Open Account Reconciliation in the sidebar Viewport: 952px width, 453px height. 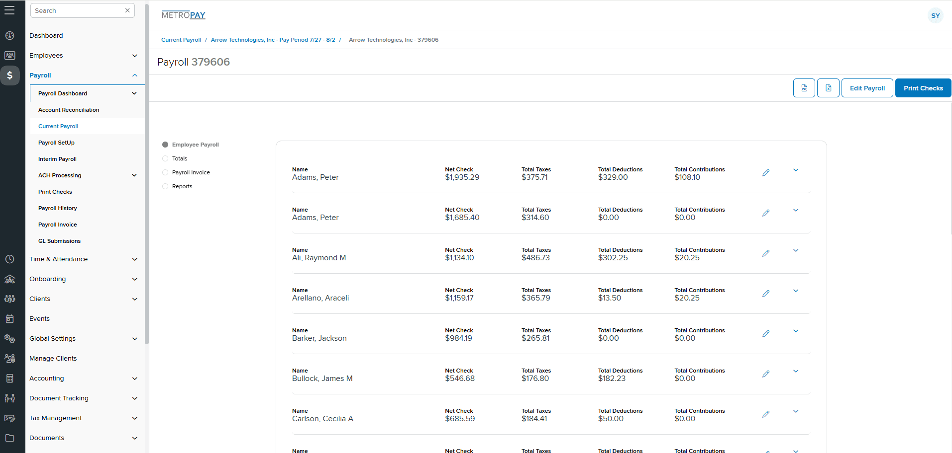tap(69, 110)
